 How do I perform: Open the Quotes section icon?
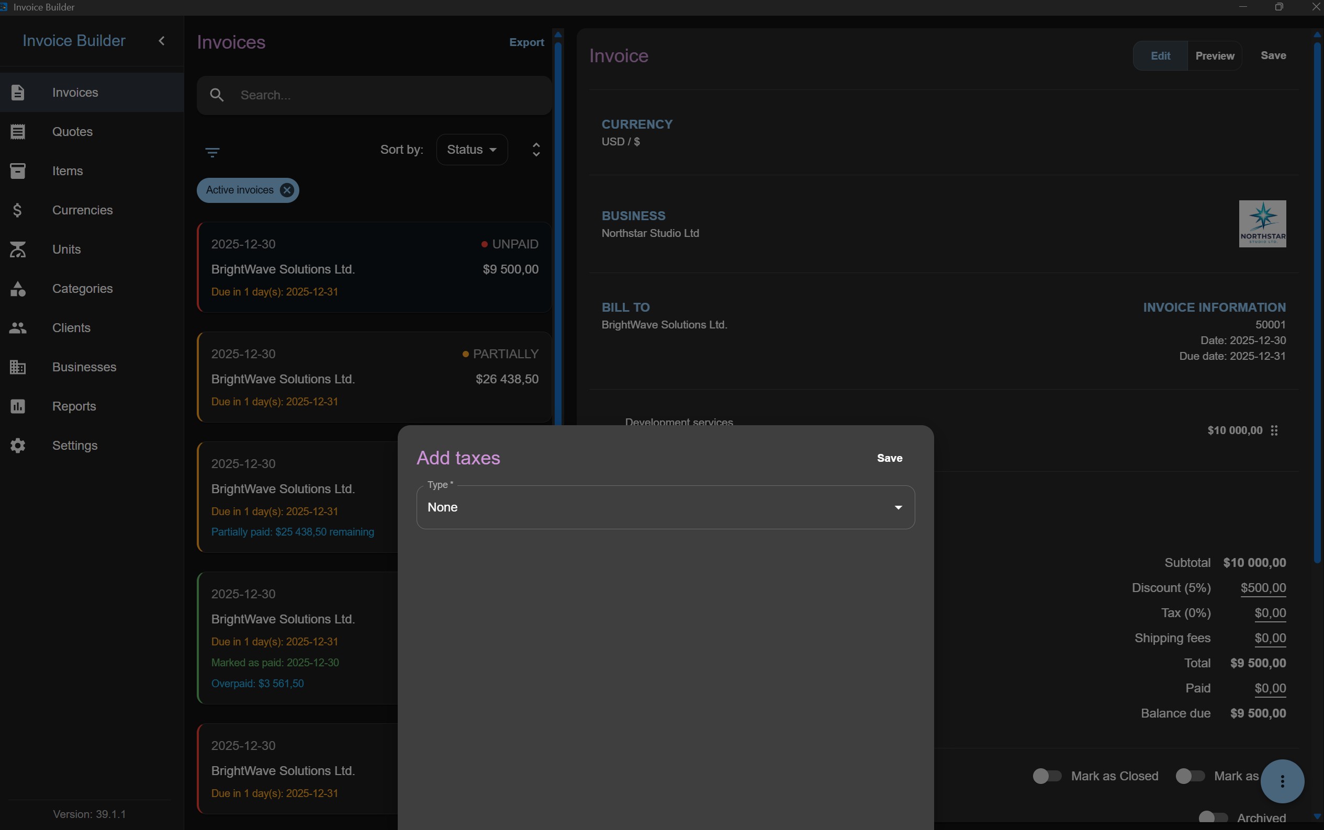coord(18,132)
